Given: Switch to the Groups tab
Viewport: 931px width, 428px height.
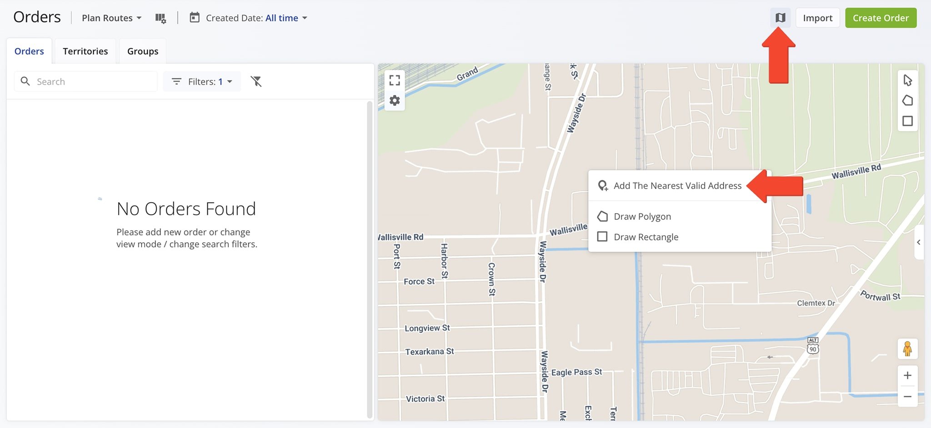Looking at the screenshot, I should click(x=143, y=51).
